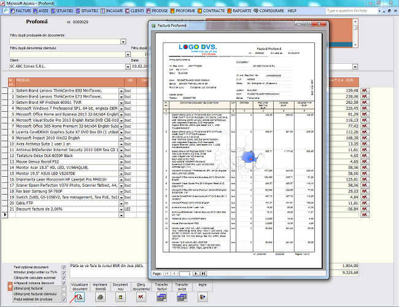The width and height of the screenshot is (399, 307).
Task: Click the Șterg documentul delete icon
Action: [x=141, y=297]
